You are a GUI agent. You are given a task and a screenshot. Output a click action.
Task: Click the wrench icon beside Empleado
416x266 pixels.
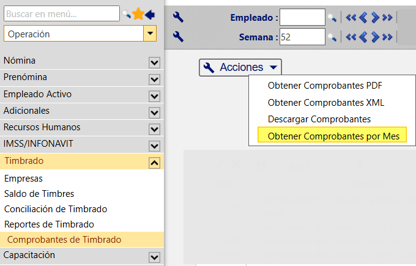tap(178, 18)
